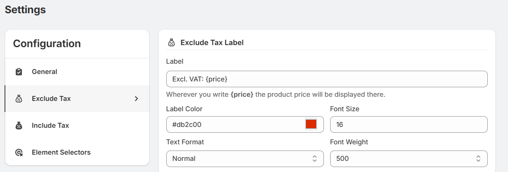Open the General configuration section
Screen dimensions: 508x172
pos(45,72)
